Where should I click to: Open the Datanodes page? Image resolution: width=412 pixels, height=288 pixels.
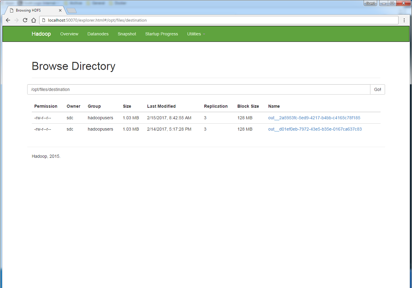click(98, 34)
